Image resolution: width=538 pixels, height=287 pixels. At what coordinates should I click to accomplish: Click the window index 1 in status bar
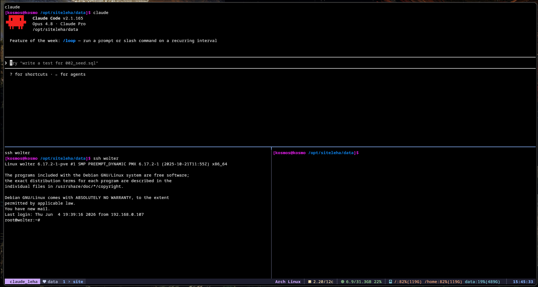64,282
